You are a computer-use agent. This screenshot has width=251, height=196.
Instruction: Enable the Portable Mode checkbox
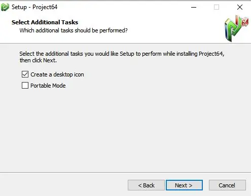point(25,86)
